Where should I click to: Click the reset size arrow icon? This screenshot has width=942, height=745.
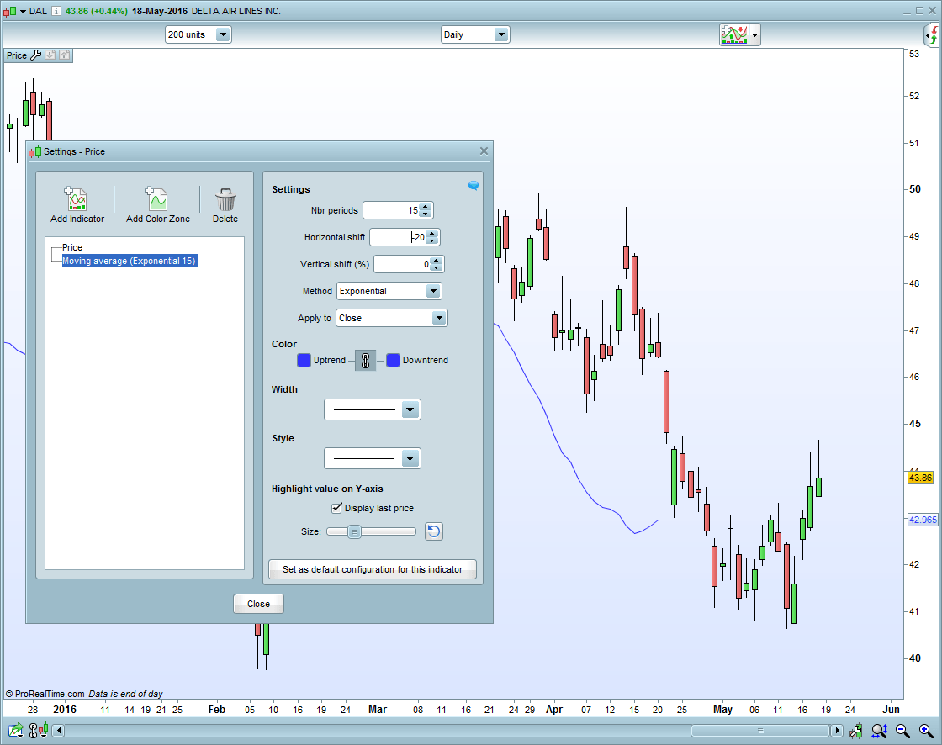point(434,531)
